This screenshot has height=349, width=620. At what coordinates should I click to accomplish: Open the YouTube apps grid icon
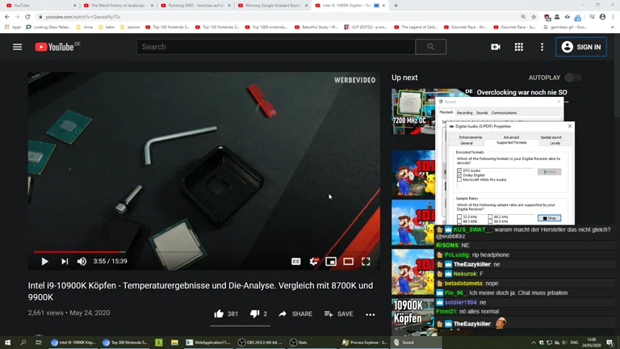[x=519, y=47]
